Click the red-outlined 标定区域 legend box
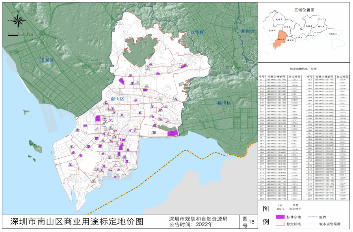The width and height of the screenshot is (353, 232). point(280,224)
